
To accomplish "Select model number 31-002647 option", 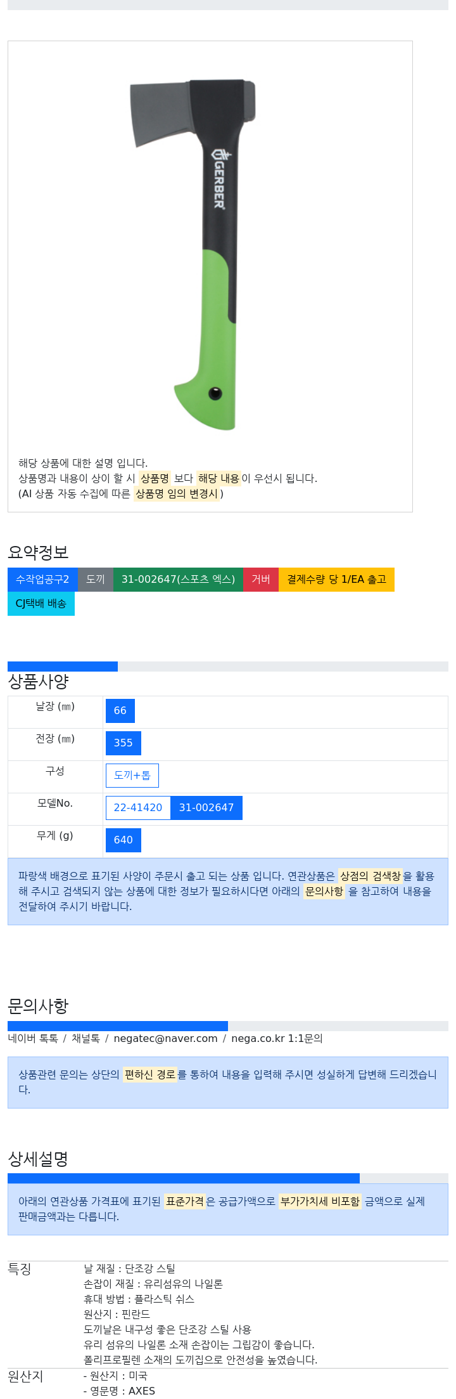I will coord(206,808).
